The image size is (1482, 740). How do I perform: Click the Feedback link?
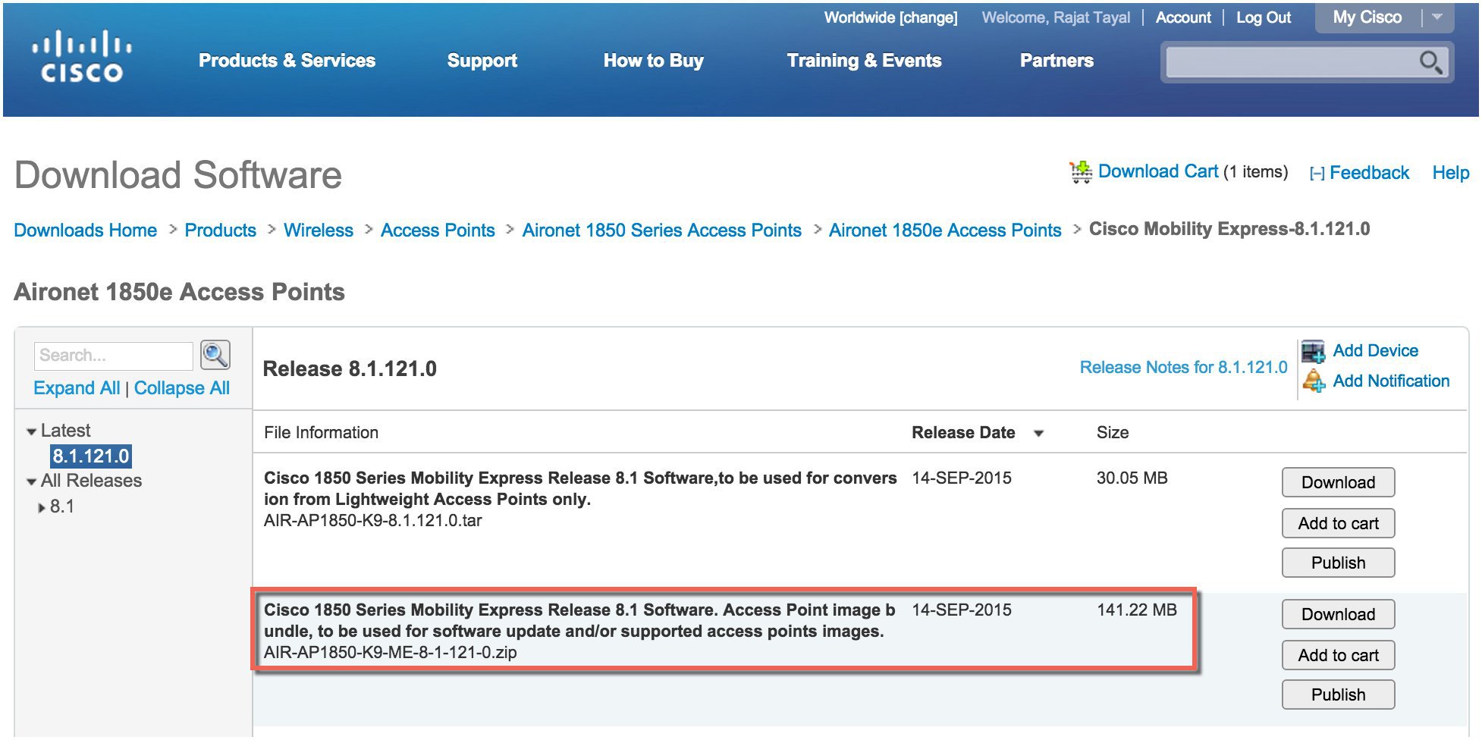pos(1369,173)
